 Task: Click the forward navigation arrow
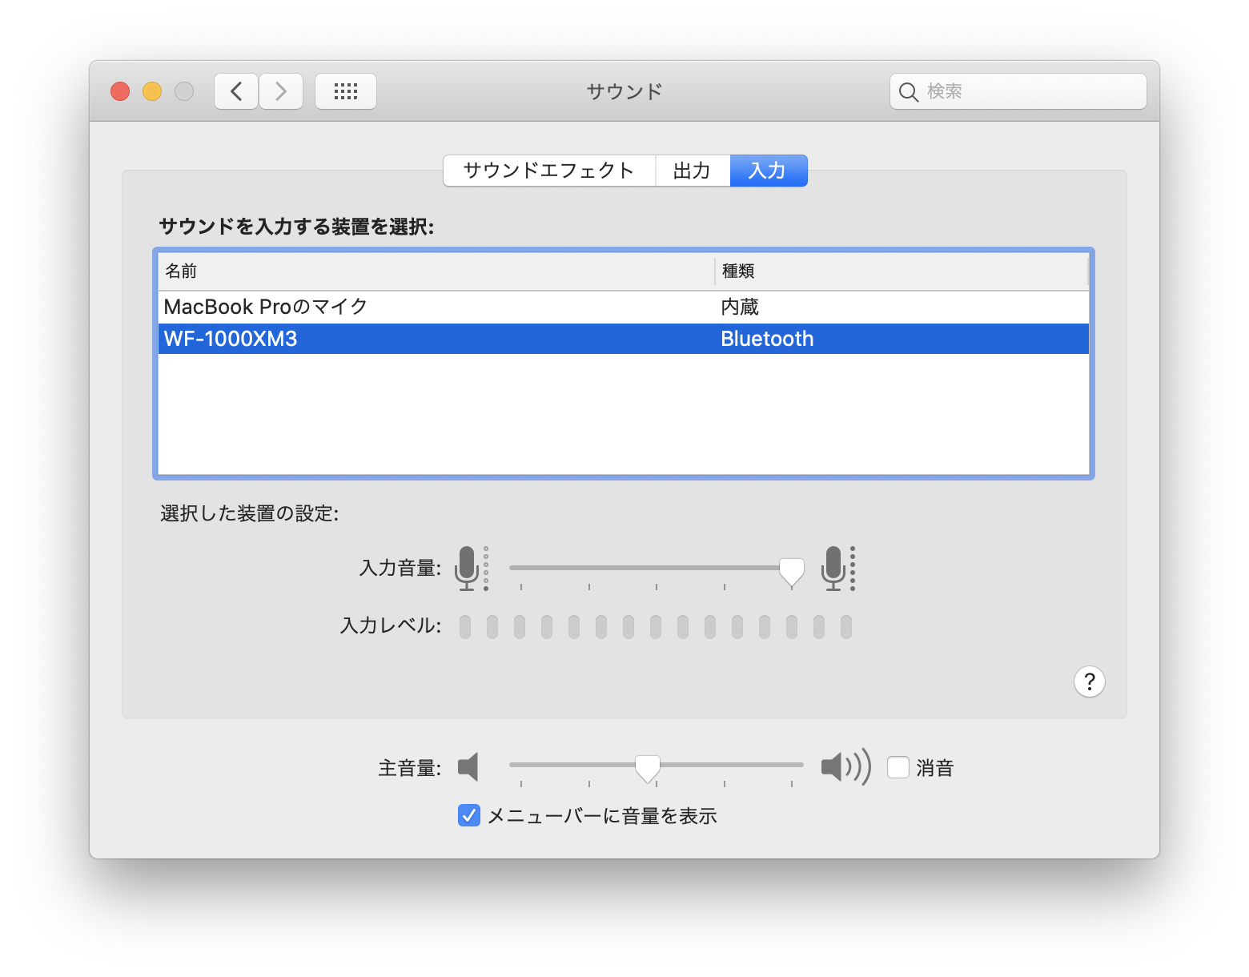281,90
